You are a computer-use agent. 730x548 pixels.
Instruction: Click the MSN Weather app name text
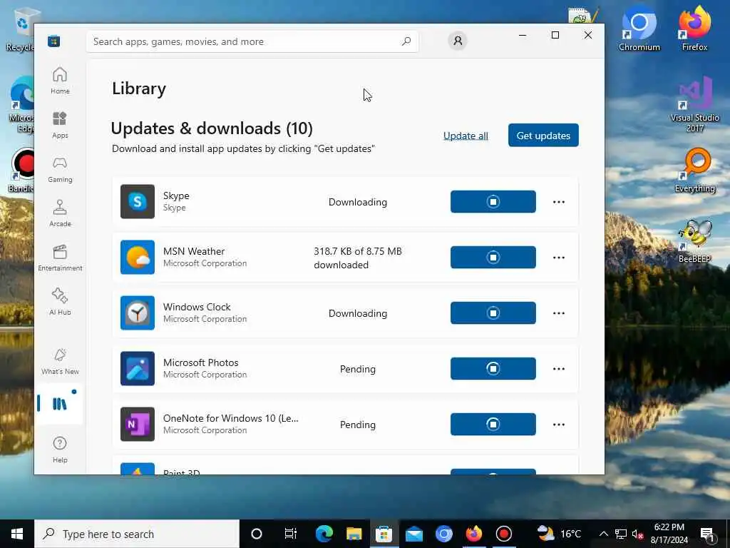194,251
